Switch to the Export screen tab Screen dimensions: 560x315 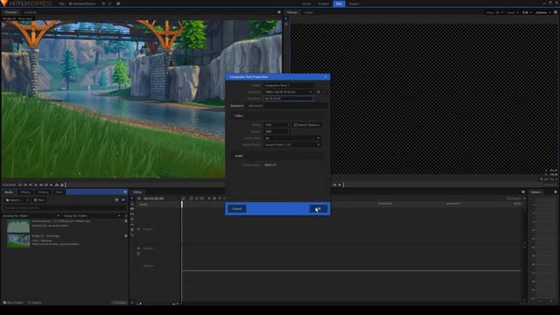tap(353, 3)
